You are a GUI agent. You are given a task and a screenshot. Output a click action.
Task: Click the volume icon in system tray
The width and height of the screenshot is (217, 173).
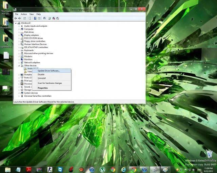pos(194,170)
